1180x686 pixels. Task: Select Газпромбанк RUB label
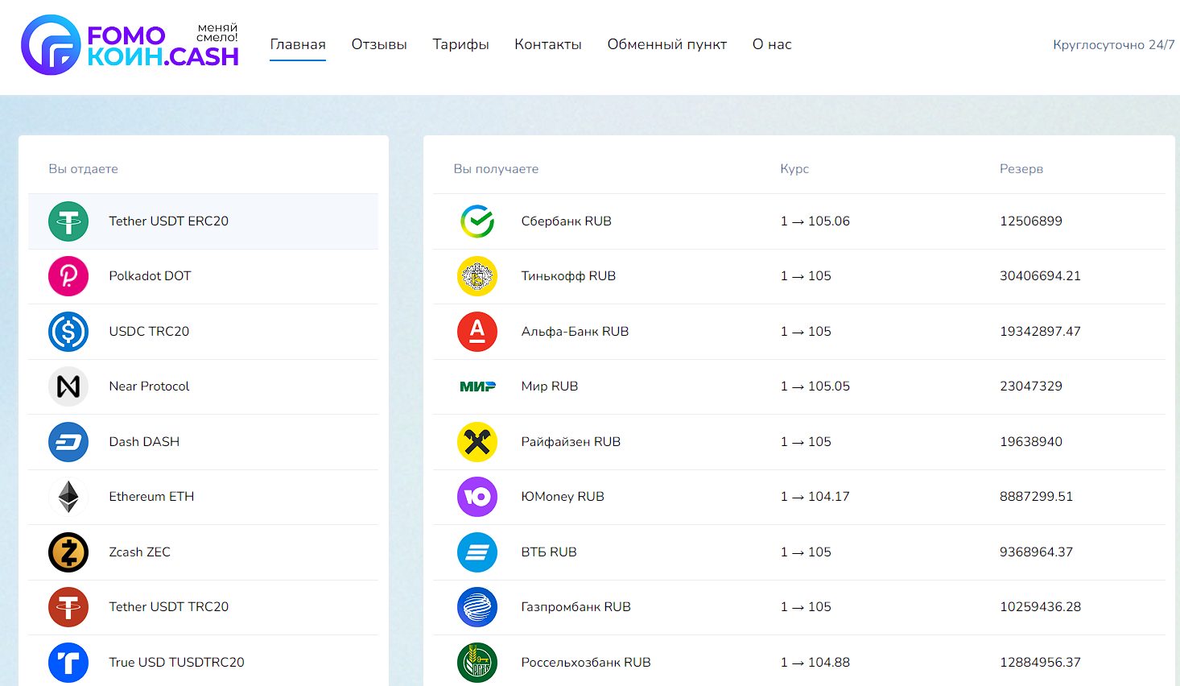point(576,607)
